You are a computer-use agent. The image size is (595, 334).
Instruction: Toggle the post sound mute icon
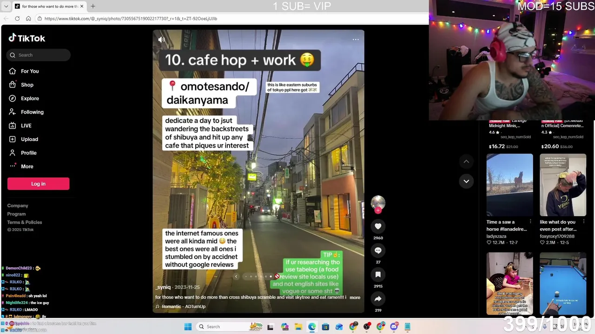[x=161, y=39]
